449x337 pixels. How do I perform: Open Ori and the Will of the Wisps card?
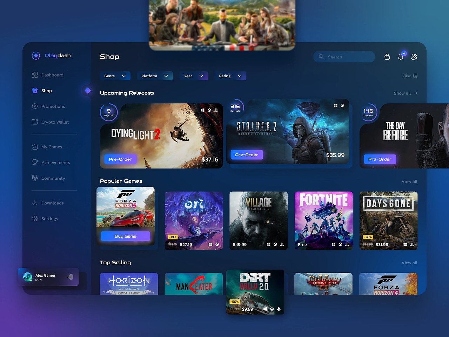[194, 220]
